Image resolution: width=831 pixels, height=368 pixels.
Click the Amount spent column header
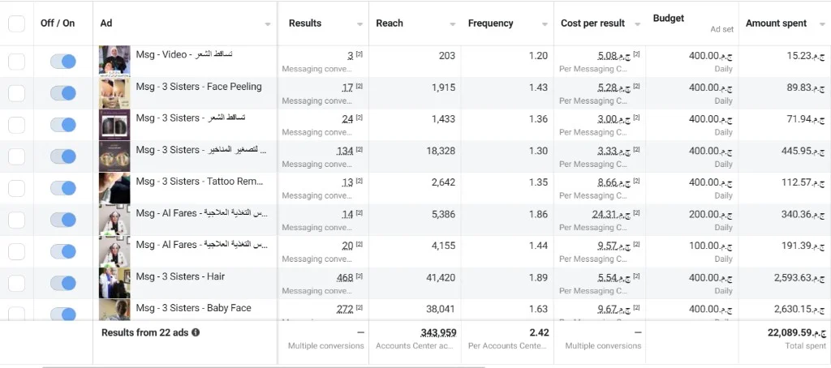776,24
